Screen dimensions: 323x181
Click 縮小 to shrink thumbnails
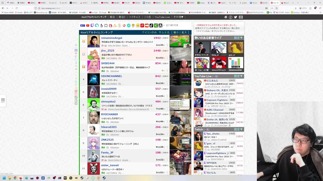[176, 32]
